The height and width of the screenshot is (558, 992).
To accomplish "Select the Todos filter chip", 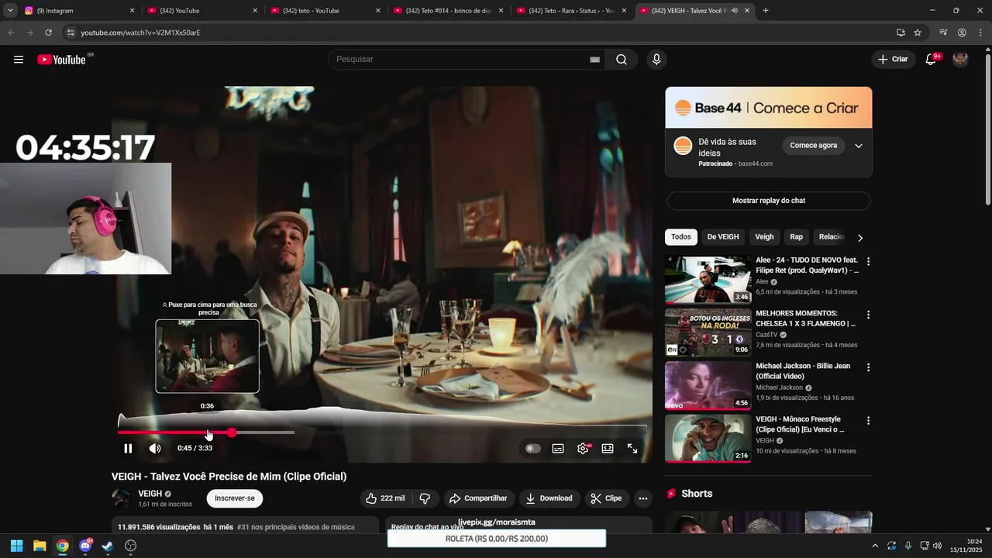I will [681, 237].
